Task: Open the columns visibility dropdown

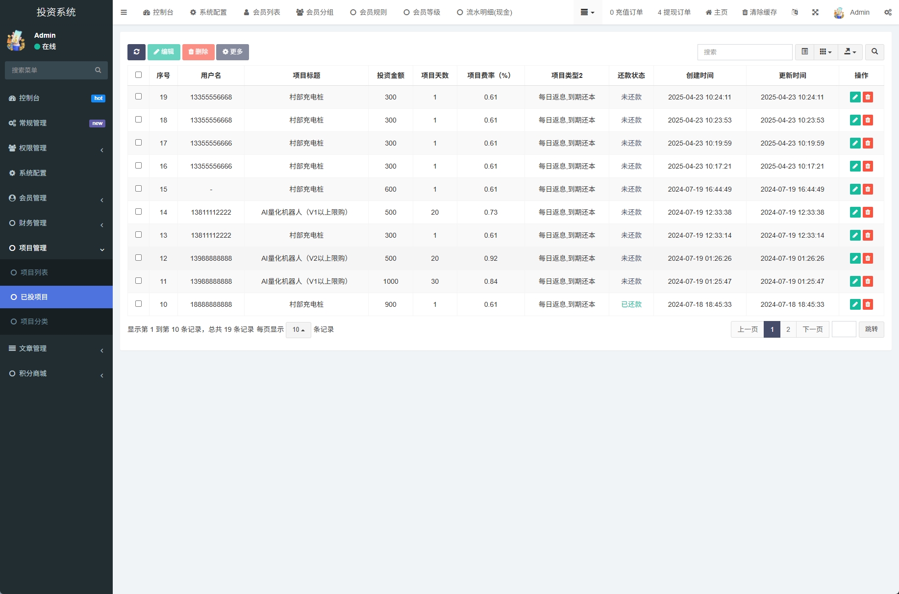Action: [x=825, y=52]
